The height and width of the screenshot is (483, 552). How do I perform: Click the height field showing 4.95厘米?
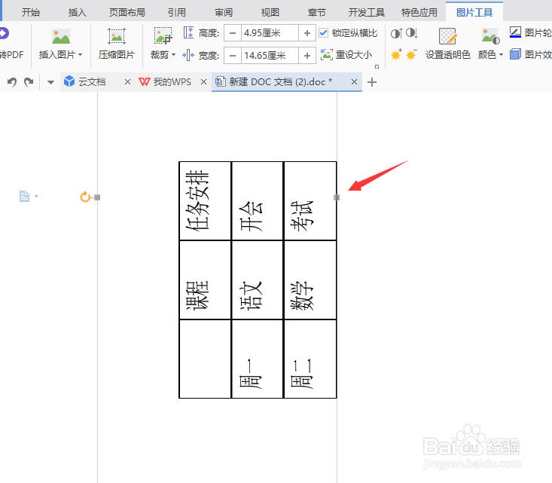[270, 33]
